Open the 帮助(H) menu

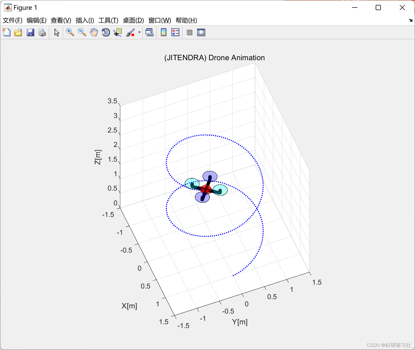186,20
